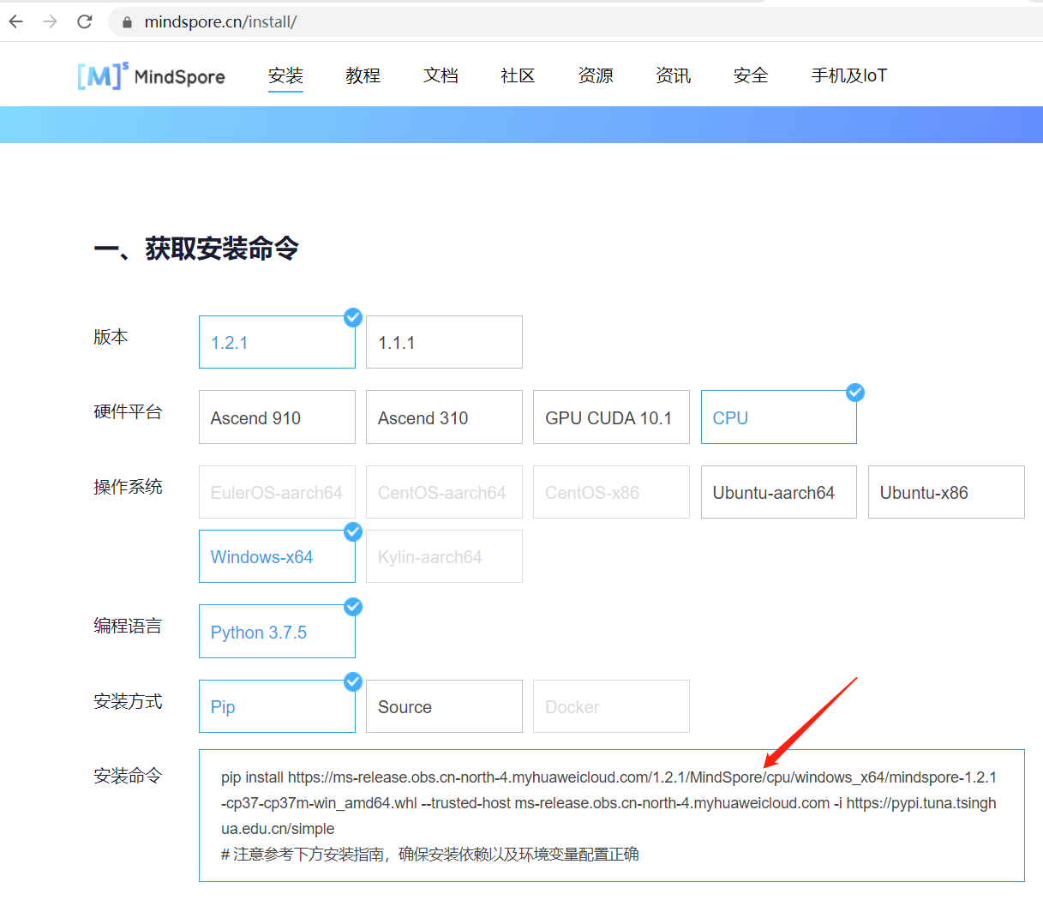Choose Source installation method
1043x900 pixels.
coord(444,706)
